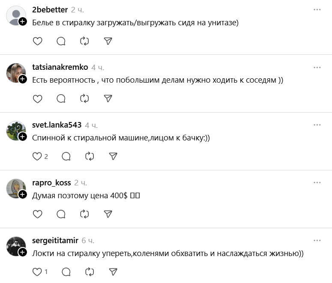This screenshot has height=283, width=332.
Task: Reply to 2bebetter's comment
Action: (x=61, y=41)
